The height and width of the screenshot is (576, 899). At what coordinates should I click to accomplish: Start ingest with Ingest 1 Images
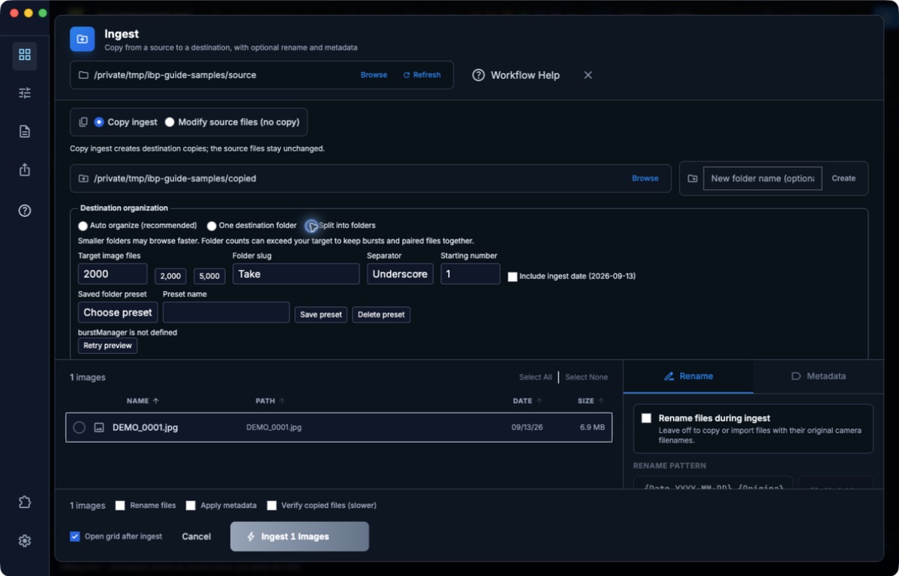(x=300, y=536)
